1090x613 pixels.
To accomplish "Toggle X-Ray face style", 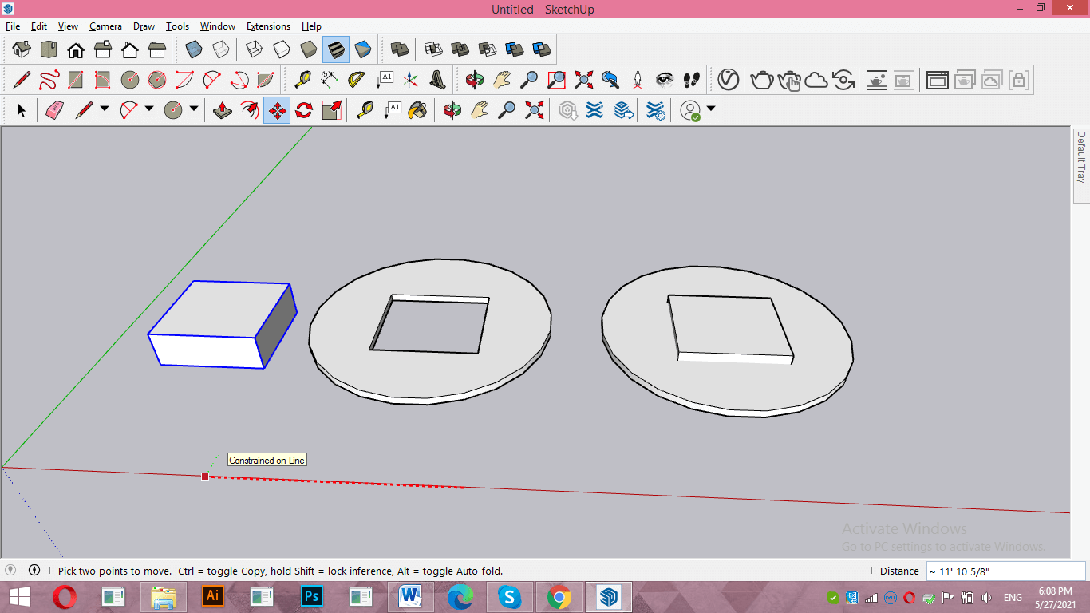I will [x=194, y=49].
